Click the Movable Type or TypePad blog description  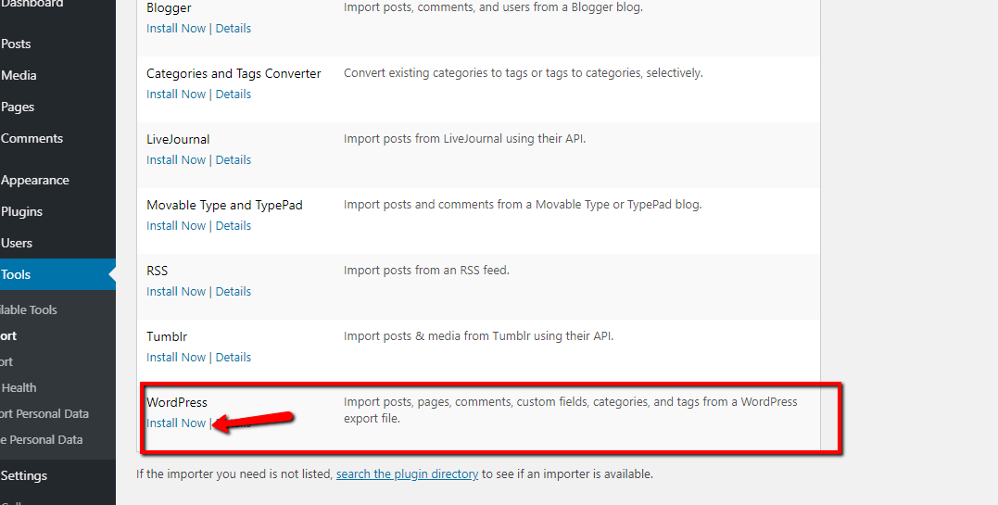[x=523, y=205]
